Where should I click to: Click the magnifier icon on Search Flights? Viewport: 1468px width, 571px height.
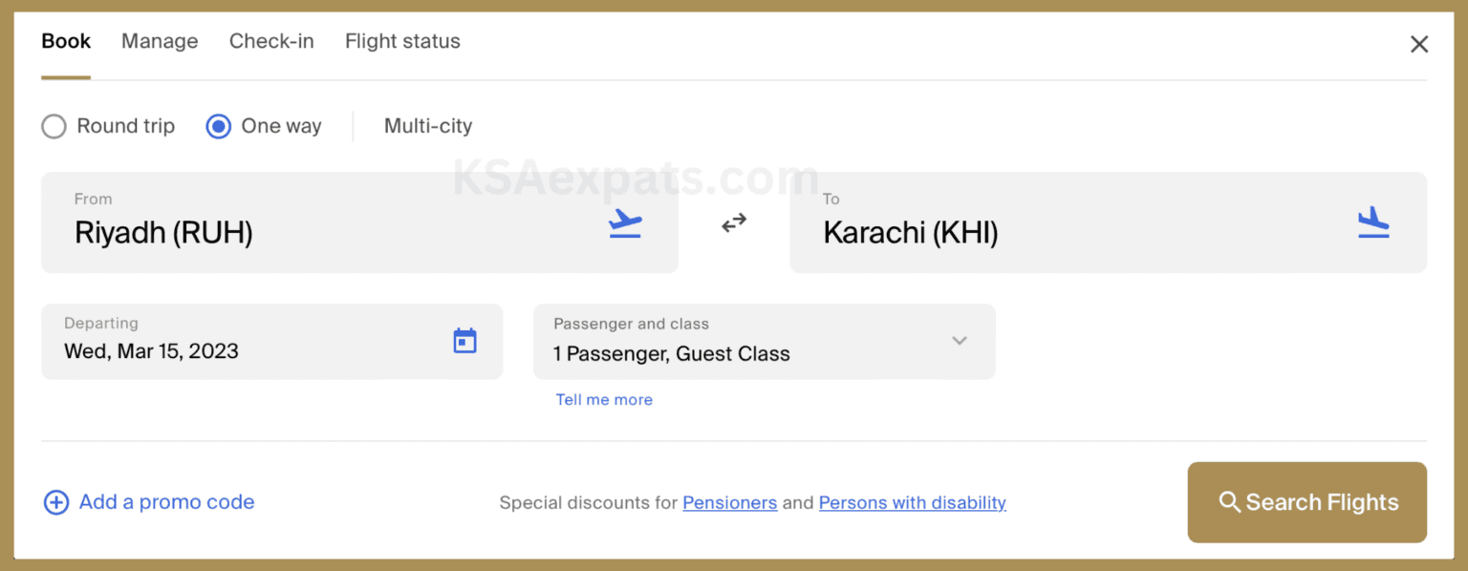(x=1229, y=502)
